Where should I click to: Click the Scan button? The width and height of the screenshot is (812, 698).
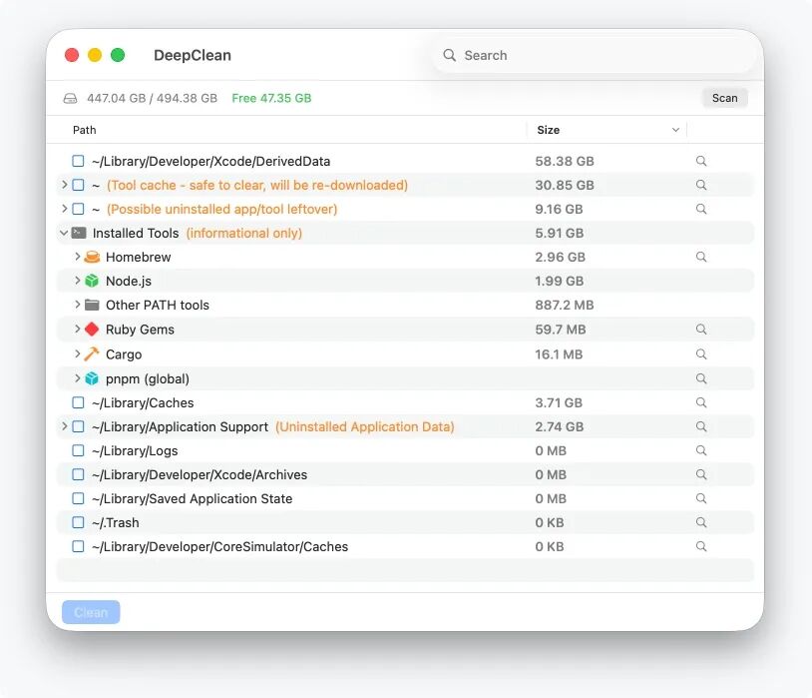(x=724, y=98)
